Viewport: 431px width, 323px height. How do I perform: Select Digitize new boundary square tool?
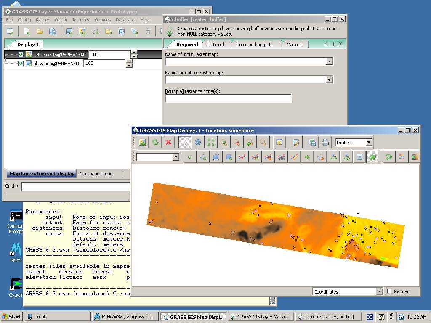tap(216, 157)
